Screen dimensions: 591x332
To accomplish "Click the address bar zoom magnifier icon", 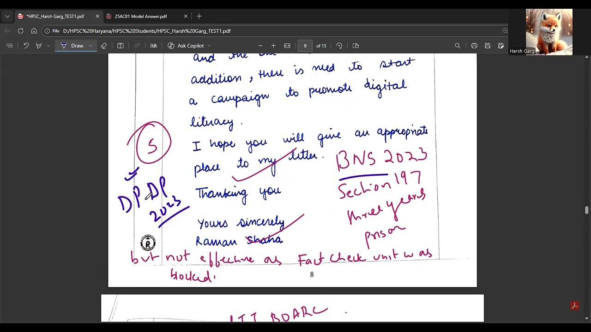I will [x=505, y=31].
